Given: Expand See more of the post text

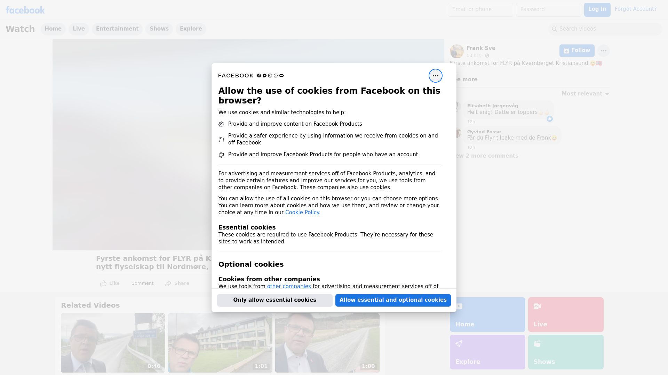Looking at the screenshot, I should (x=466, y=80).
